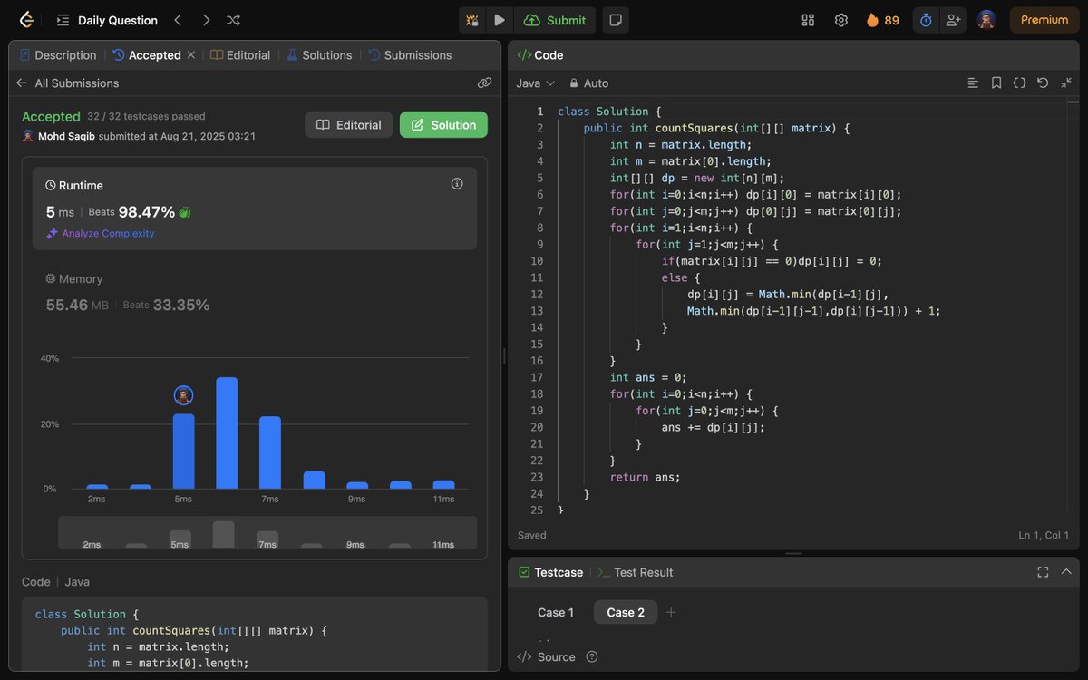Screen dimensions: 1088x680
Task: Open the Submissions tab
Action: tap(410, 55)
